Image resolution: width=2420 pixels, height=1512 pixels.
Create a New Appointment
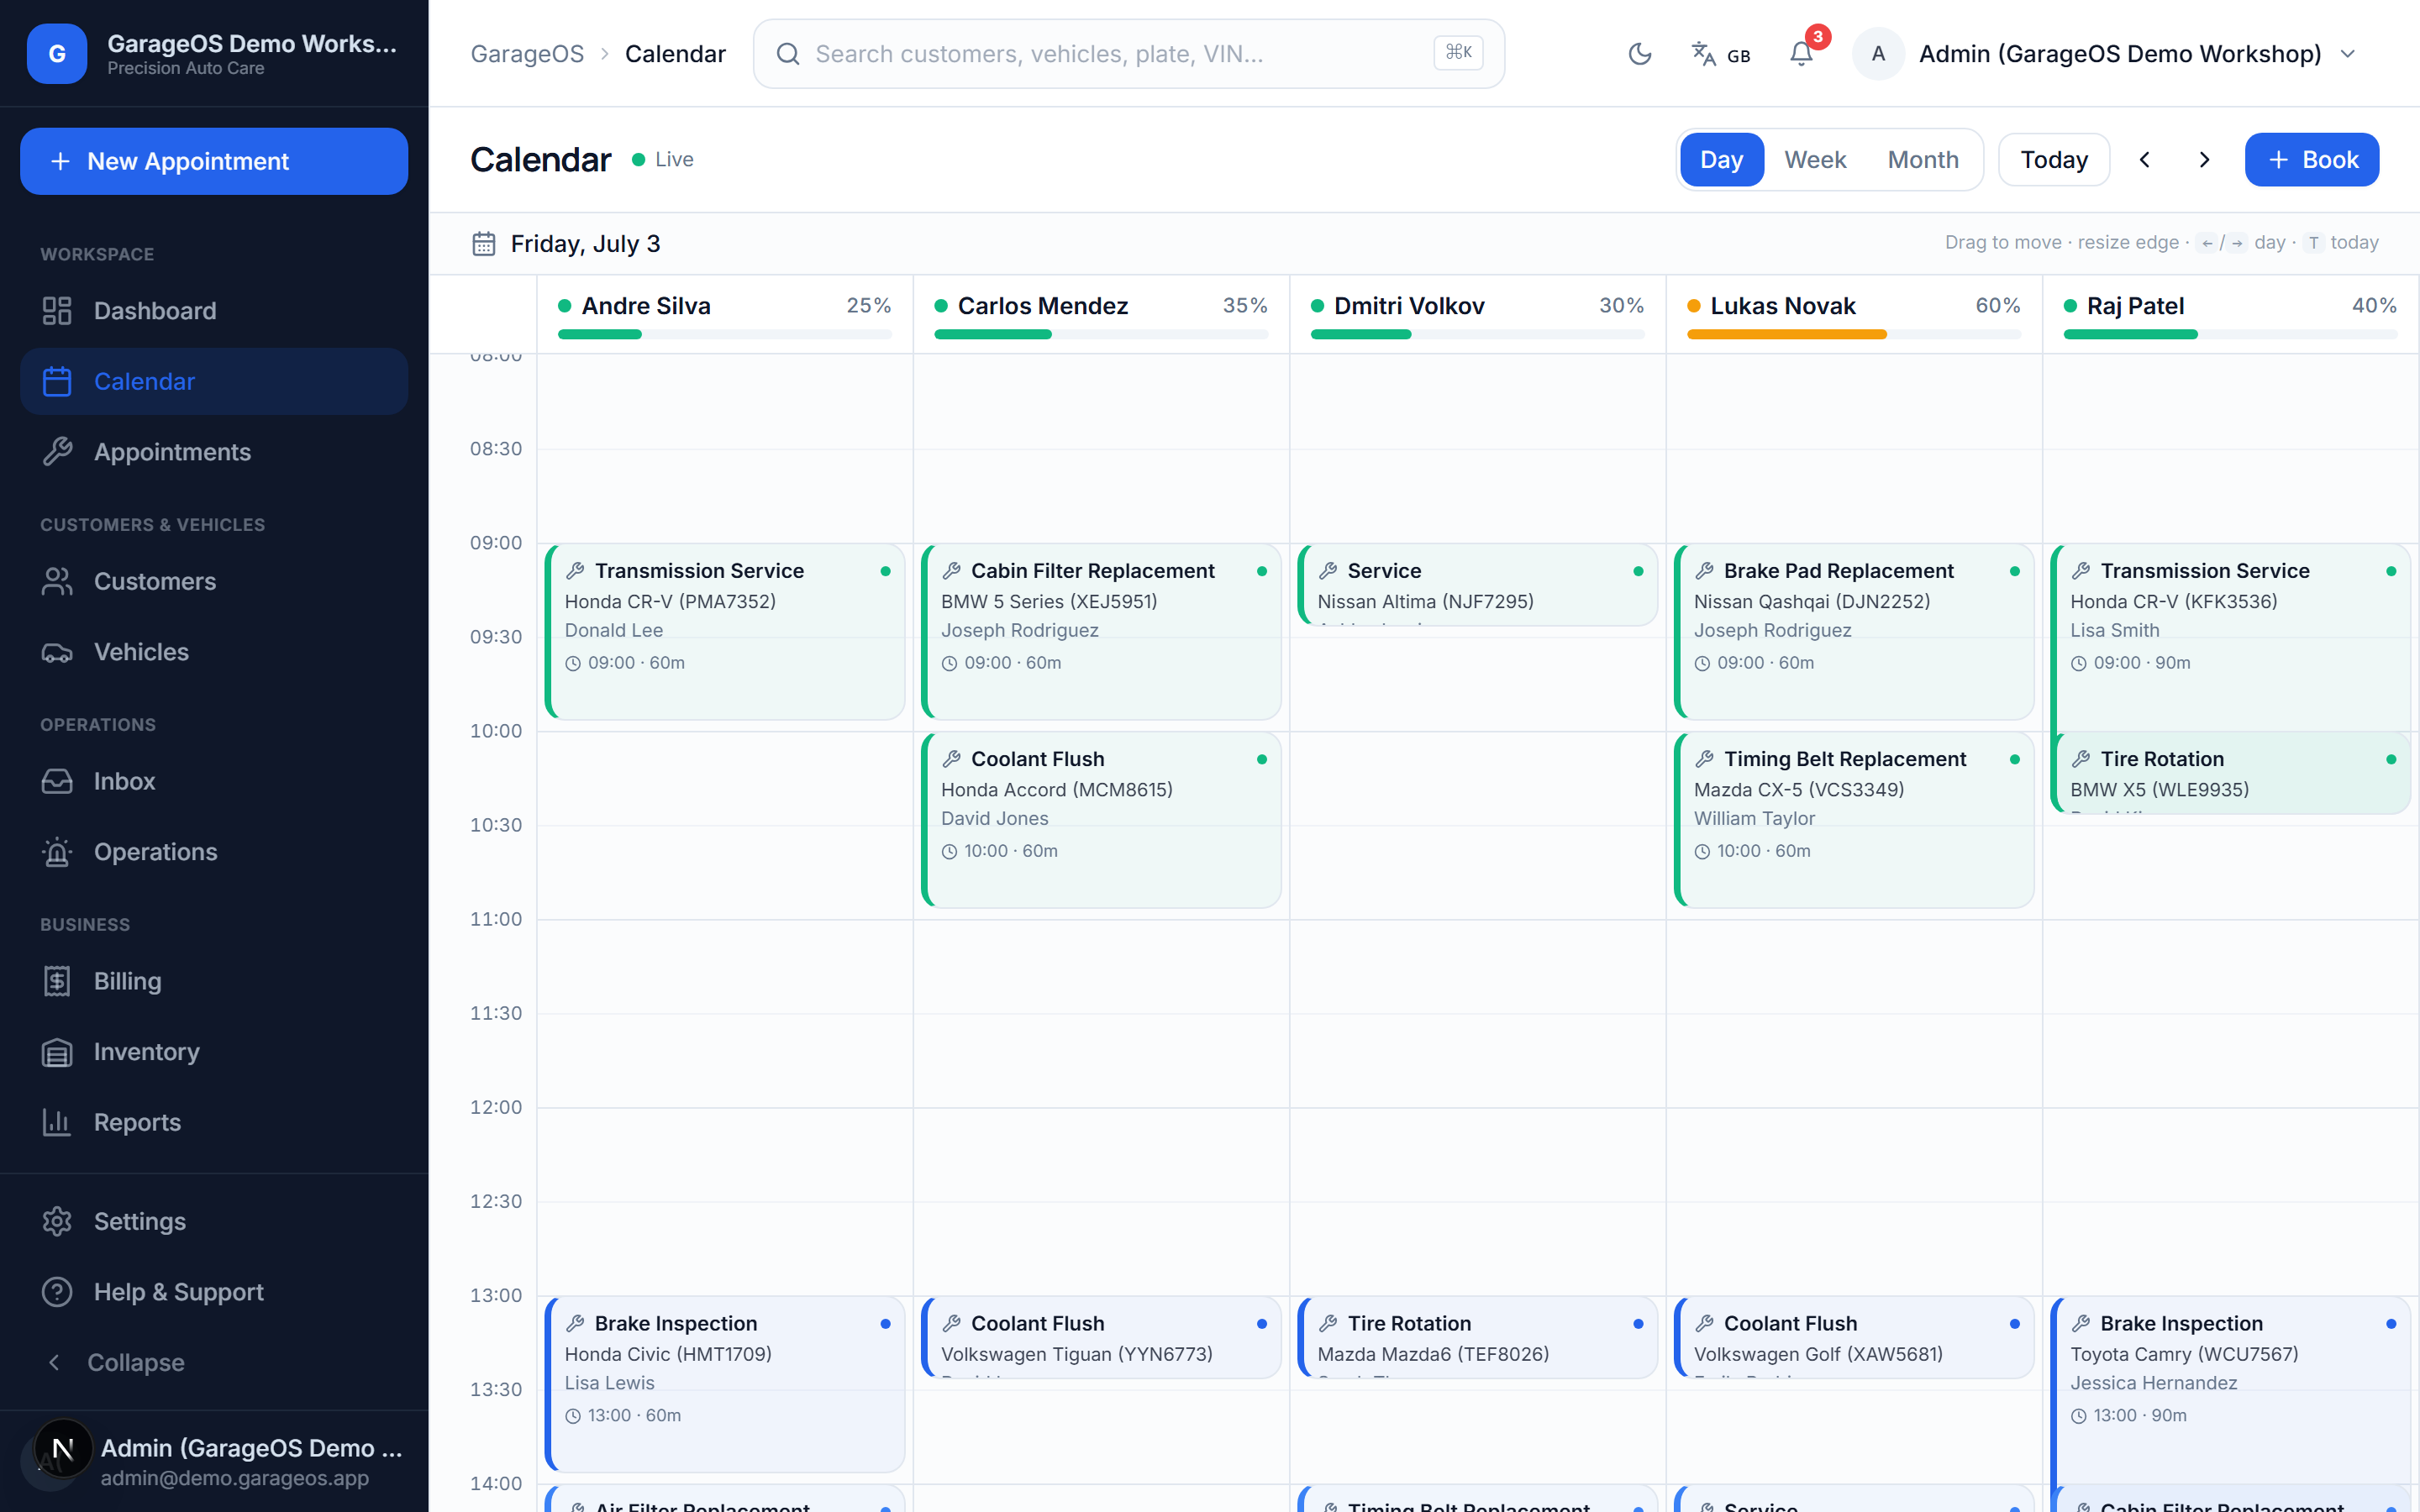coord(214,161)
